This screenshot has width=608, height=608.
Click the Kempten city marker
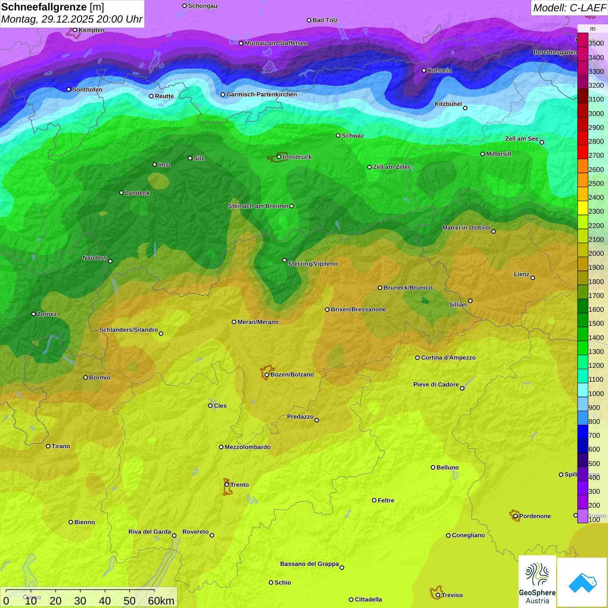tap(75, 30)
